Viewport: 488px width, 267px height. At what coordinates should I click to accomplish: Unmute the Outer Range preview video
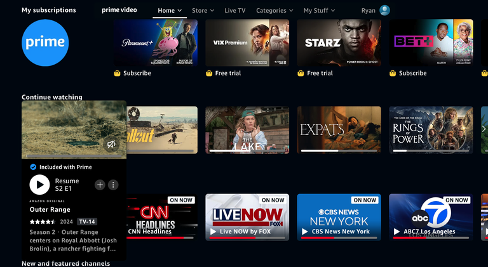111,144
